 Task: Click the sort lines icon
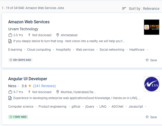(124, 9)
